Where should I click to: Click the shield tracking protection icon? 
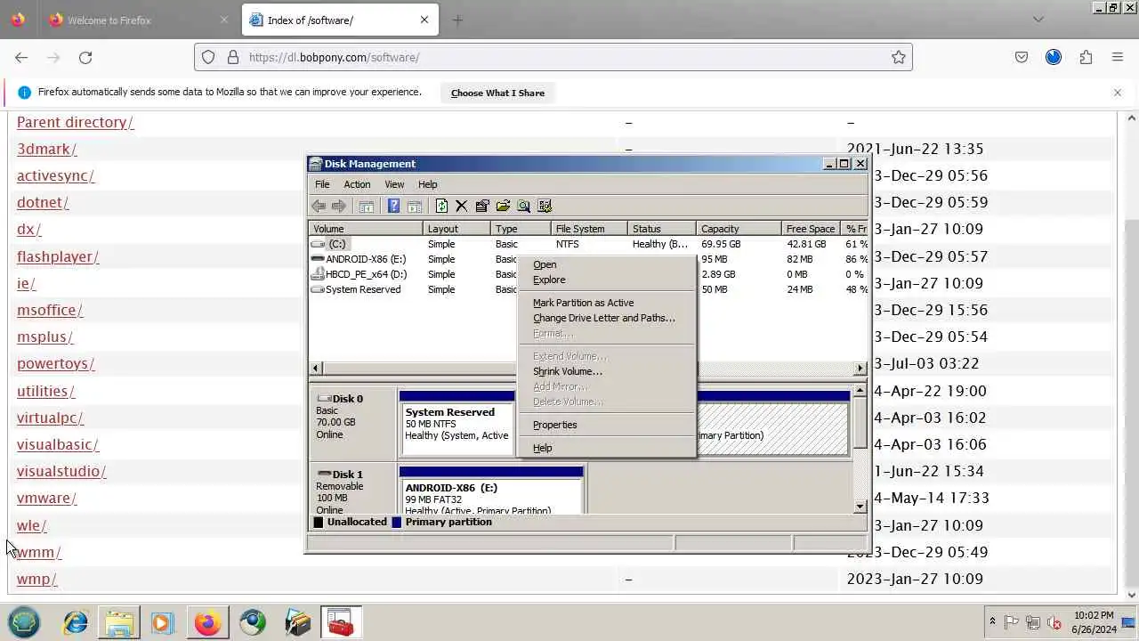pos(208,57)
